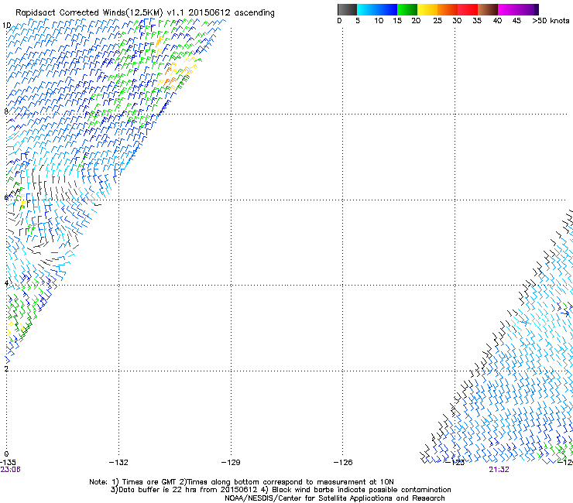Click the 'Note: 1) Times are GMT' footnote line
This screenshot has width=573, height=503.
click(x=242, y=482)
